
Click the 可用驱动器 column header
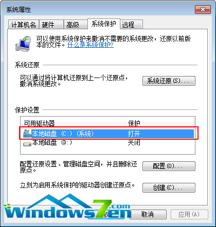tap(73, 123)
